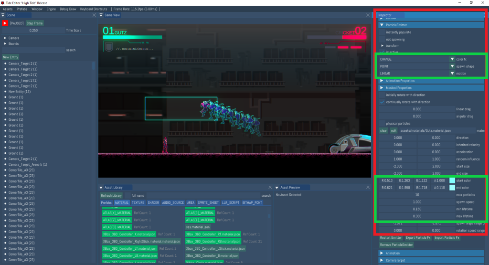Open the Debug Draw menu
Screen dimensions: 489x265
[68, 9]
